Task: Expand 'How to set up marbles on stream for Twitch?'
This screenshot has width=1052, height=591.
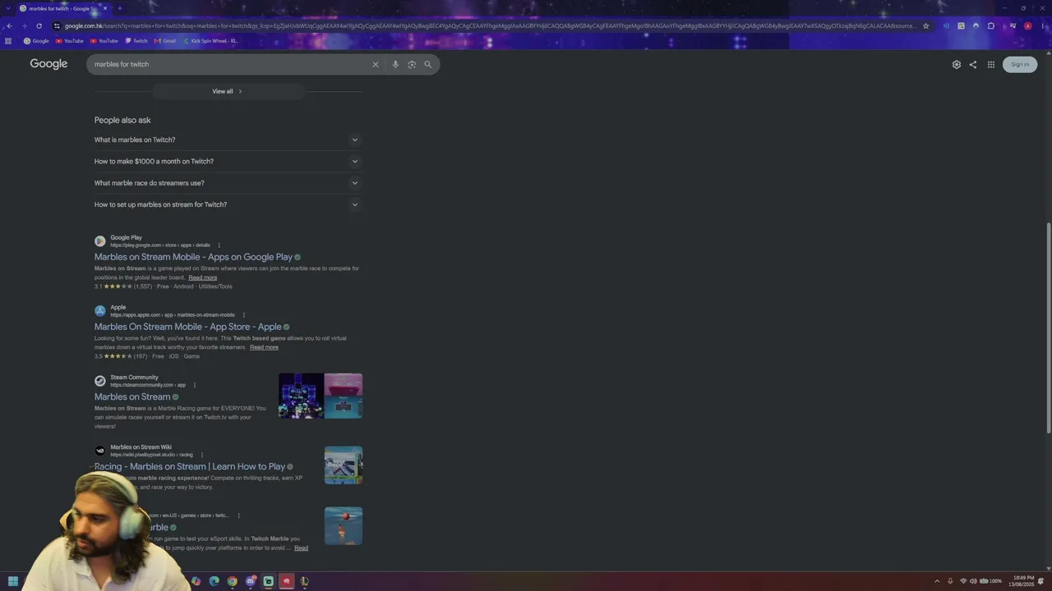Action: tap(227, 204)
